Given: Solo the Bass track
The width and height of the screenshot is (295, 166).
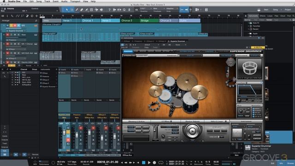Looking at the screenshot, I should tap(11, 35).
